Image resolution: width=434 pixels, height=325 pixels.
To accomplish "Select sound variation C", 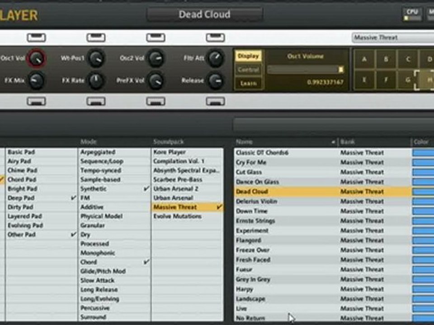I will (x=408, y=59).
